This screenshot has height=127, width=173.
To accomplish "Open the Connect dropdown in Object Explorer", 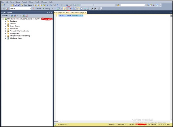I will [6, 16].
